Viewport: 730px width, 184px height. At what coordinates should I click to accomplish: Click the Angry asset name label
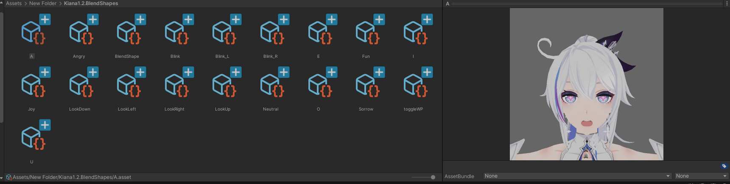pyautogui.click(x=79, y=57)
